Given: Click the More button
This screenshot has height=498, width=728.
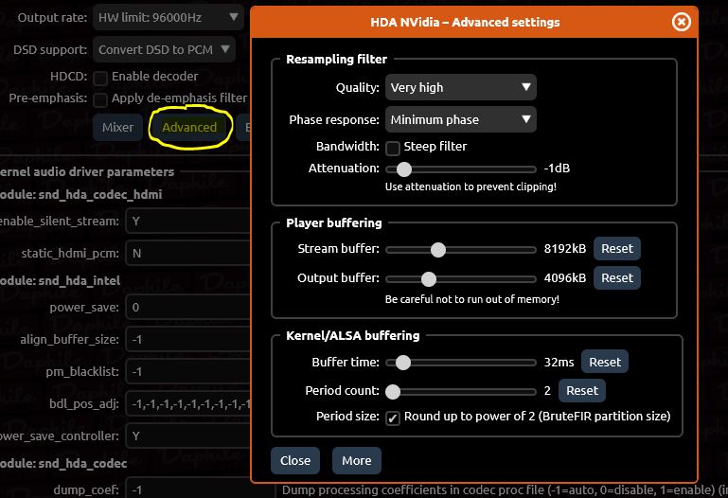Looking at the screenshot, I should point(356,460).
